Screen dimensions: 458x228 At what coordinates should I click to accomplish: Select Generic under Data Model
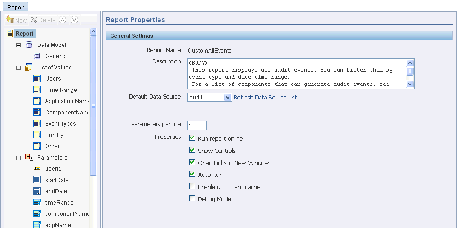55,56
